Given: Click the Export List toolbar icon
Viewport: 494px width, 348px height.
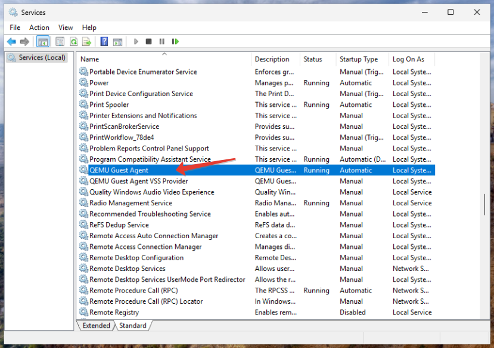Looking at the screenshot, I should click(86, 41).
